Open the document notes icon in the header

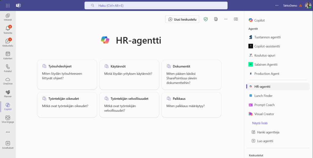coord(216,19)
